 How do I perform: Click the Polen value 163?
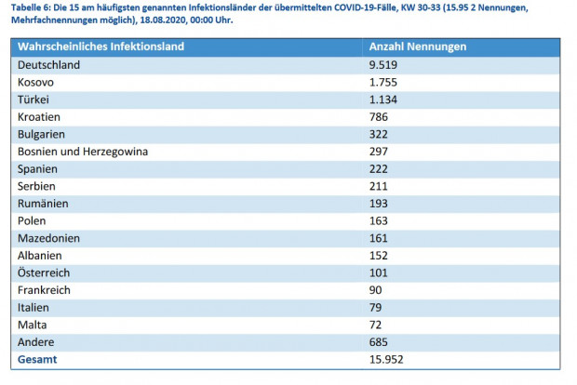click(x=380, y=220)
